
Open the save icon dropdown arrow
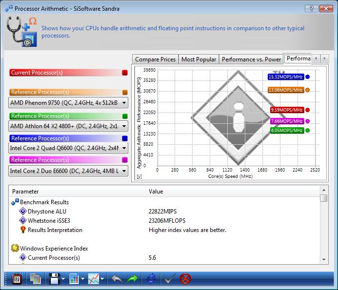[63, 279]
